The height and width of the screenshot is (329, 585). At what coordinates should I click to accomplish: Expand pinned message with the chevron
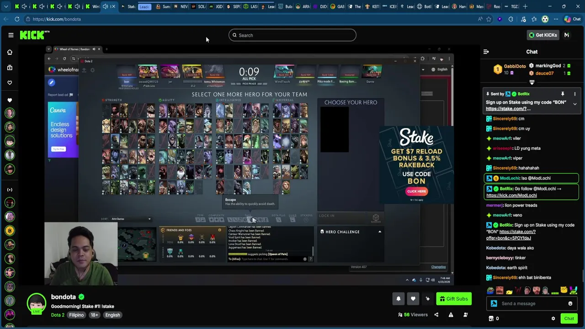pos(575,104)
